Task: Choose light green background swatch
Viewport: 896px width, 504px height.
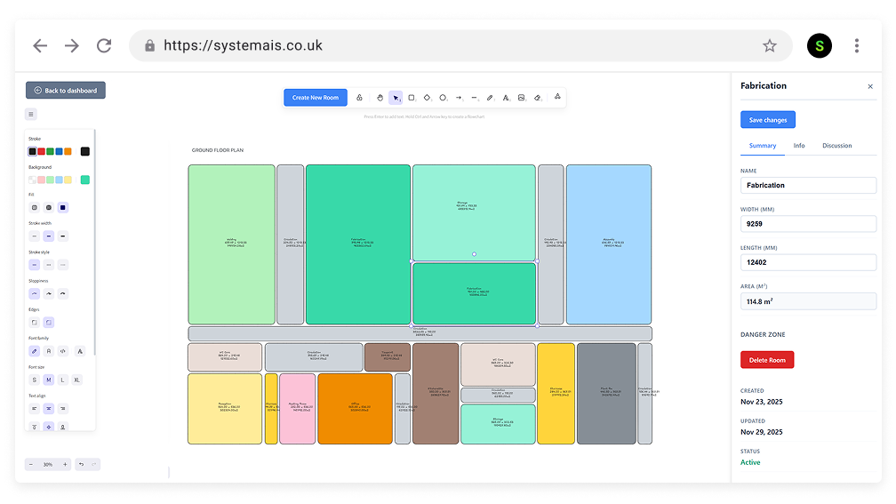Action: pyautogui.click(x=51, y=180)
